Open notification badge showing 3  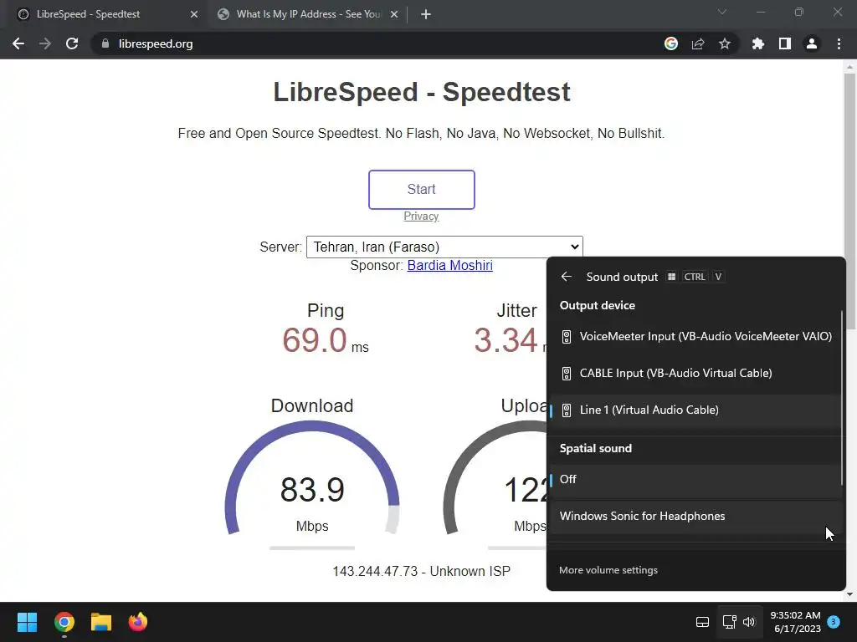coord(834,621)
